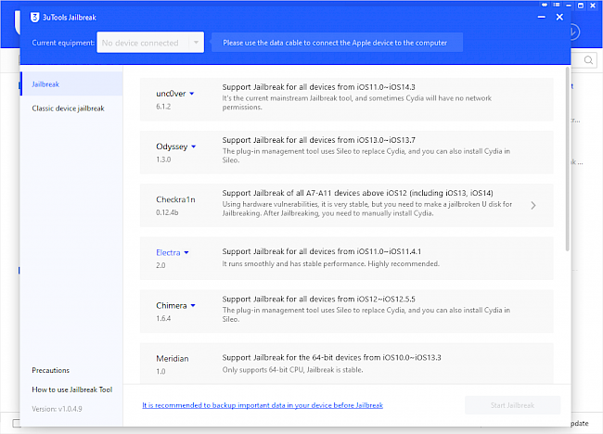Click the search icon in the main 3uTools window
The width and height of the screenshot is (603, 434).
(588, 60)
